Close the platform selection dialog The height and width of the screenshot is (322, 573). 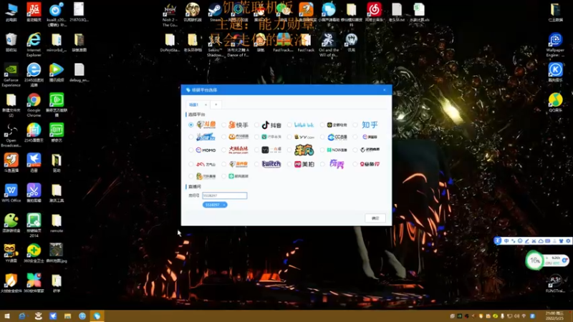tap(385, 90)
